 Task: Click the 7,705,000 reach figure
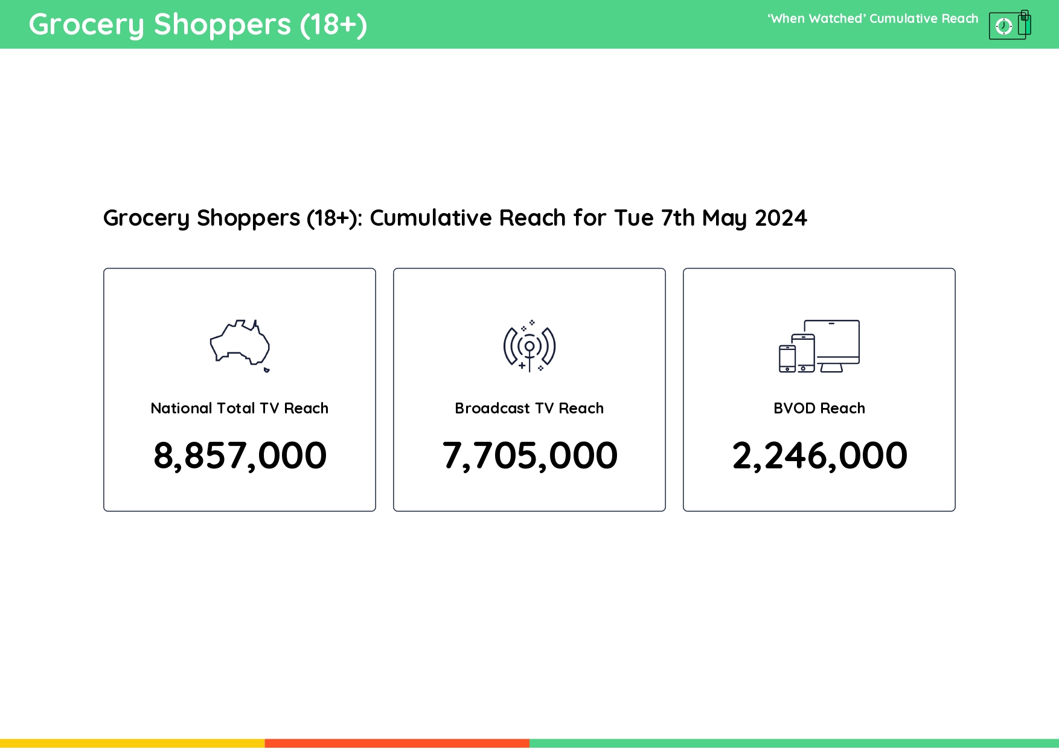coord(529,455)
